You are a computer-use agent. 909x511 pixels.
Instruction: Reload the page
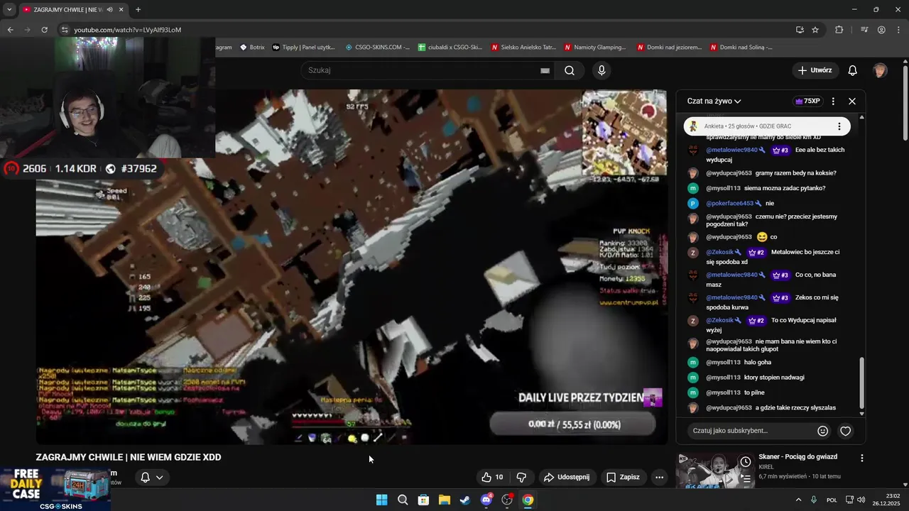(44, 30)
